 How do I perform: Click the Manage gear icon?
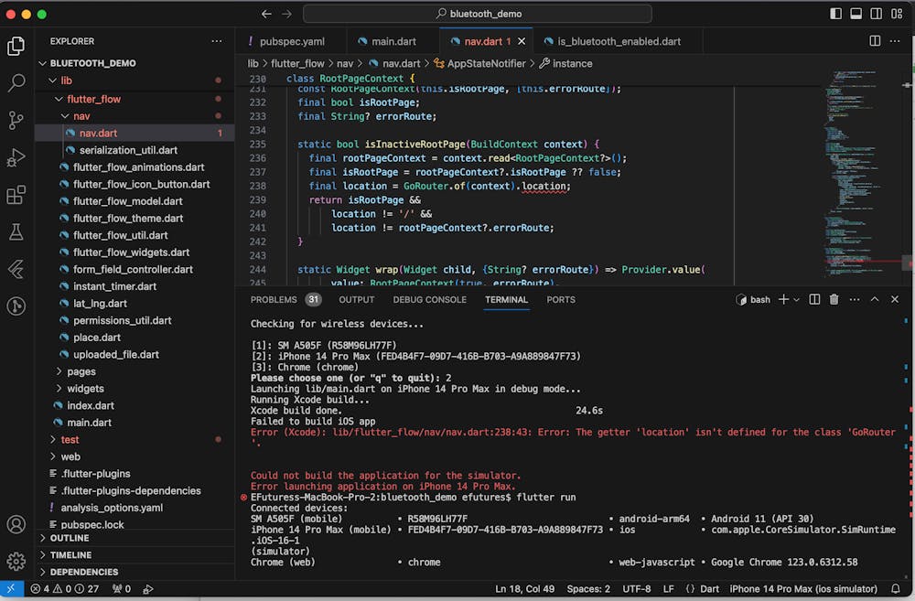pos(16,561)
